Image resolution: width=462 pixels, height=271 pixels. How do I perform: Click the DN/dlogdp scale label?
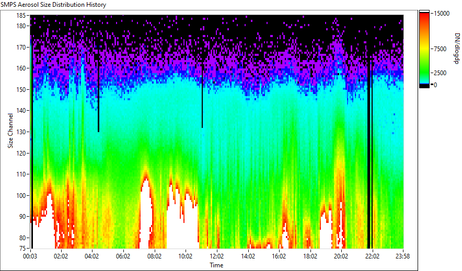[457, 48]
